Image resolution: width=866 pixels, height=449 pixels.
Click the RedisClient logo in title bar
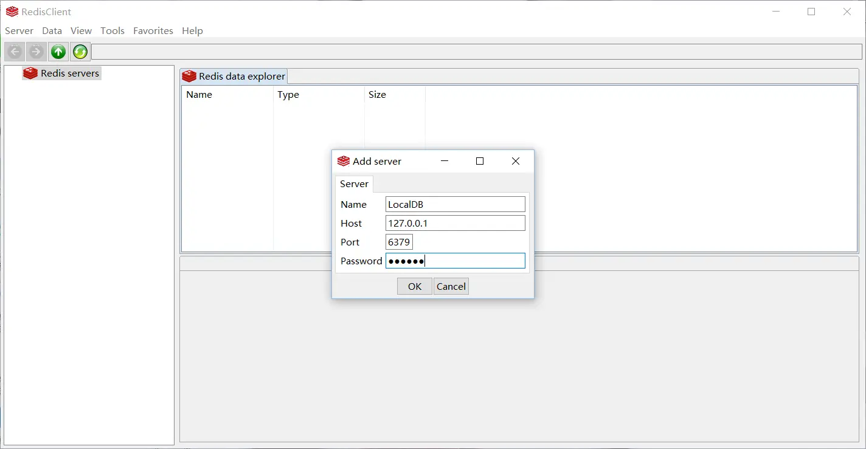click(x=12, y=12)
